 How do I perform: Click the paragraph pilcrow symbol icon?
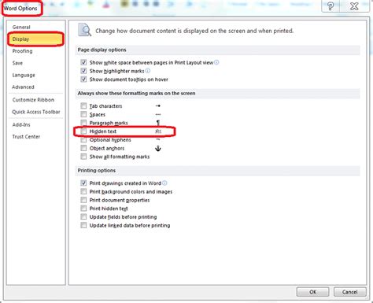click(158, 123)
